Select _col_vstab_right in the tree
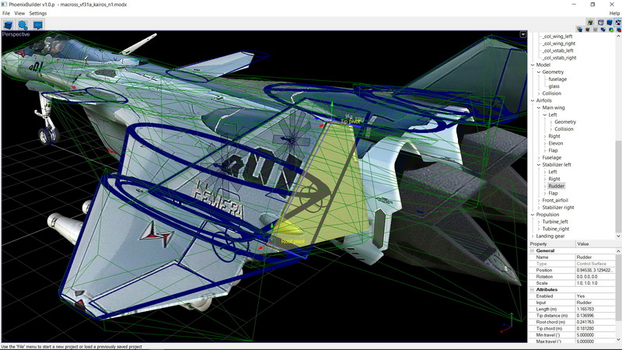 click(x=559, y=58)
